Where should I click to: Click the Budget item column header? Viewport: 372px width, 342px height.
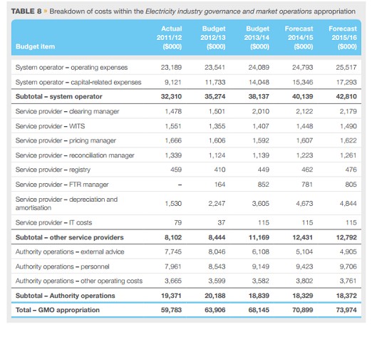(35, 46)
